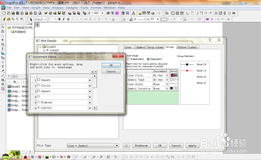Open the Line Color increment dropdown
The height and width of the screenshot is (160, 261).
tap(167, 75)
